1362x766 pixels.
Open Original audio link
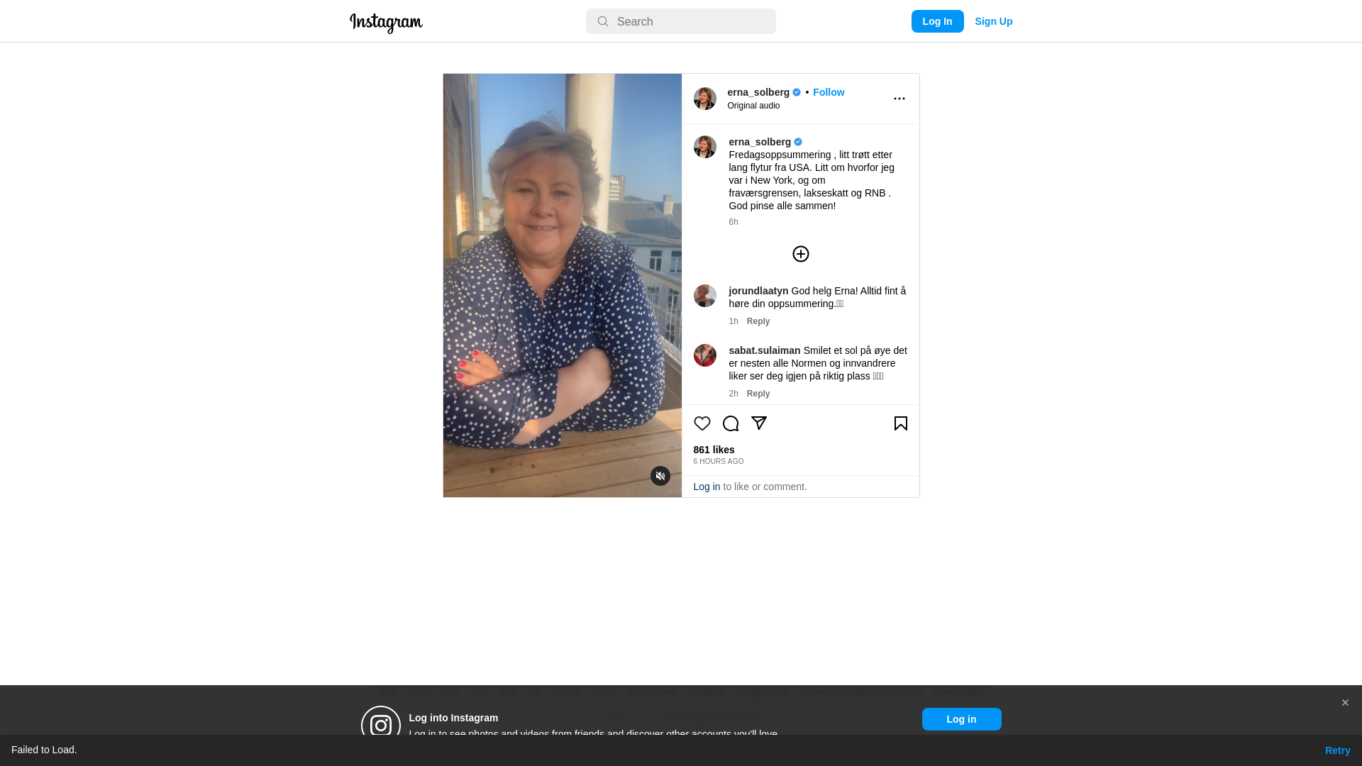(753, 106)
